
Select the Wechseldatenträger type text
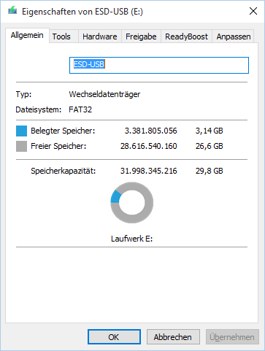104,94
